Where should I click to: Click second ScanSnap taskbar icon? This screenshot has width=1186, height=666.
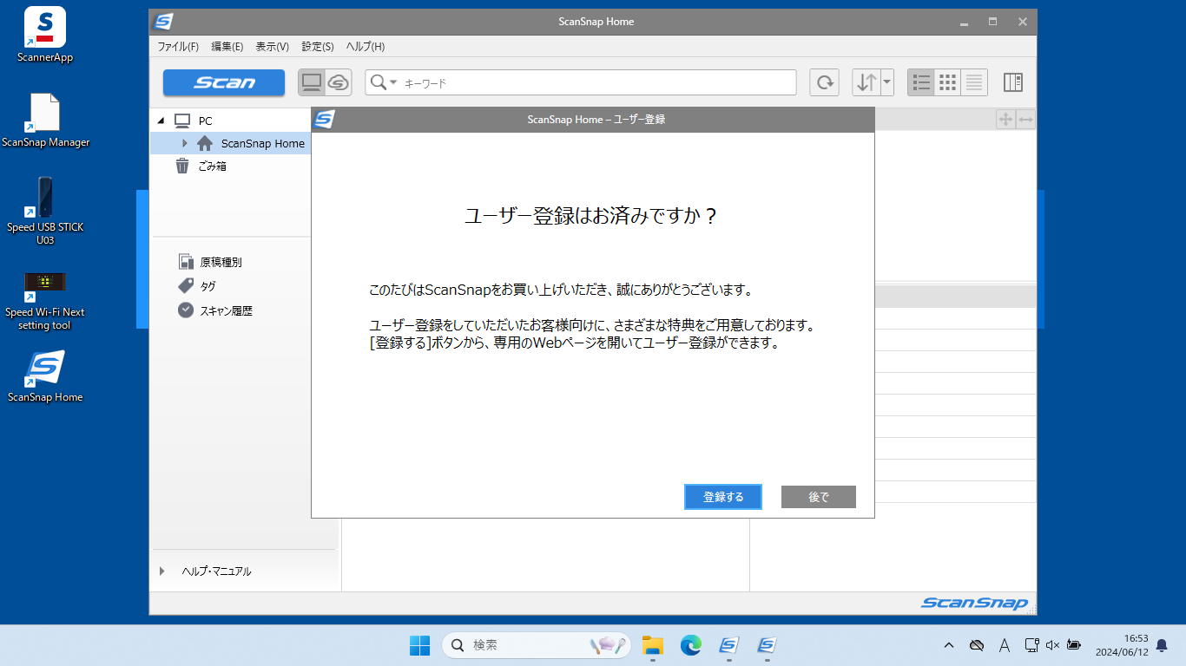coord(766,645)
